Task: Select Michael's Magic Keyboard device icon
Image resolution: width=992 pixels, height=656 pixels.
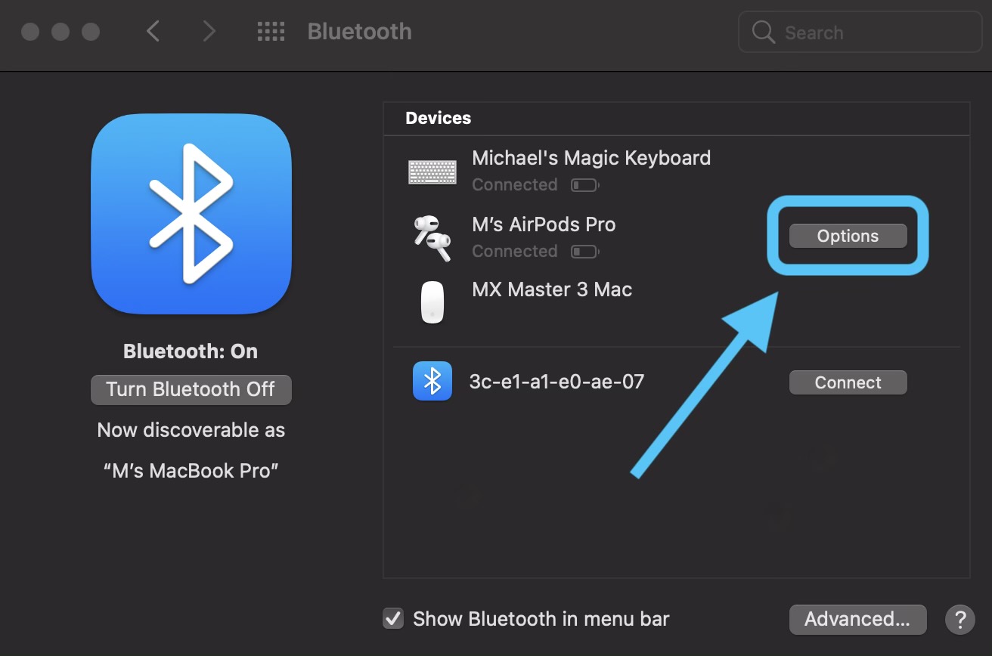Action: tap(432, 172)
